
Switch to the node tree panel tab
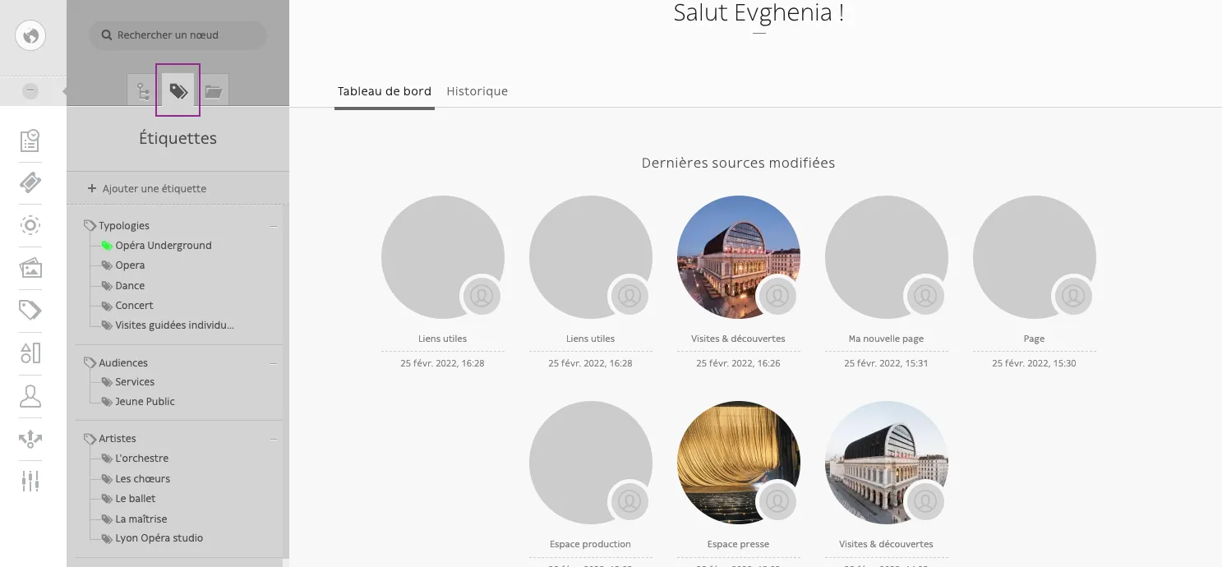pyautogui.click(x=143, y=90)
